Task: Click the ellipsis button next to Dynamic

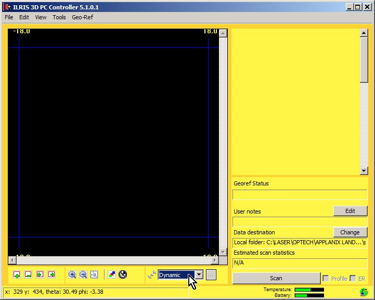Action: pyautogui.click(x=211, y=275)
